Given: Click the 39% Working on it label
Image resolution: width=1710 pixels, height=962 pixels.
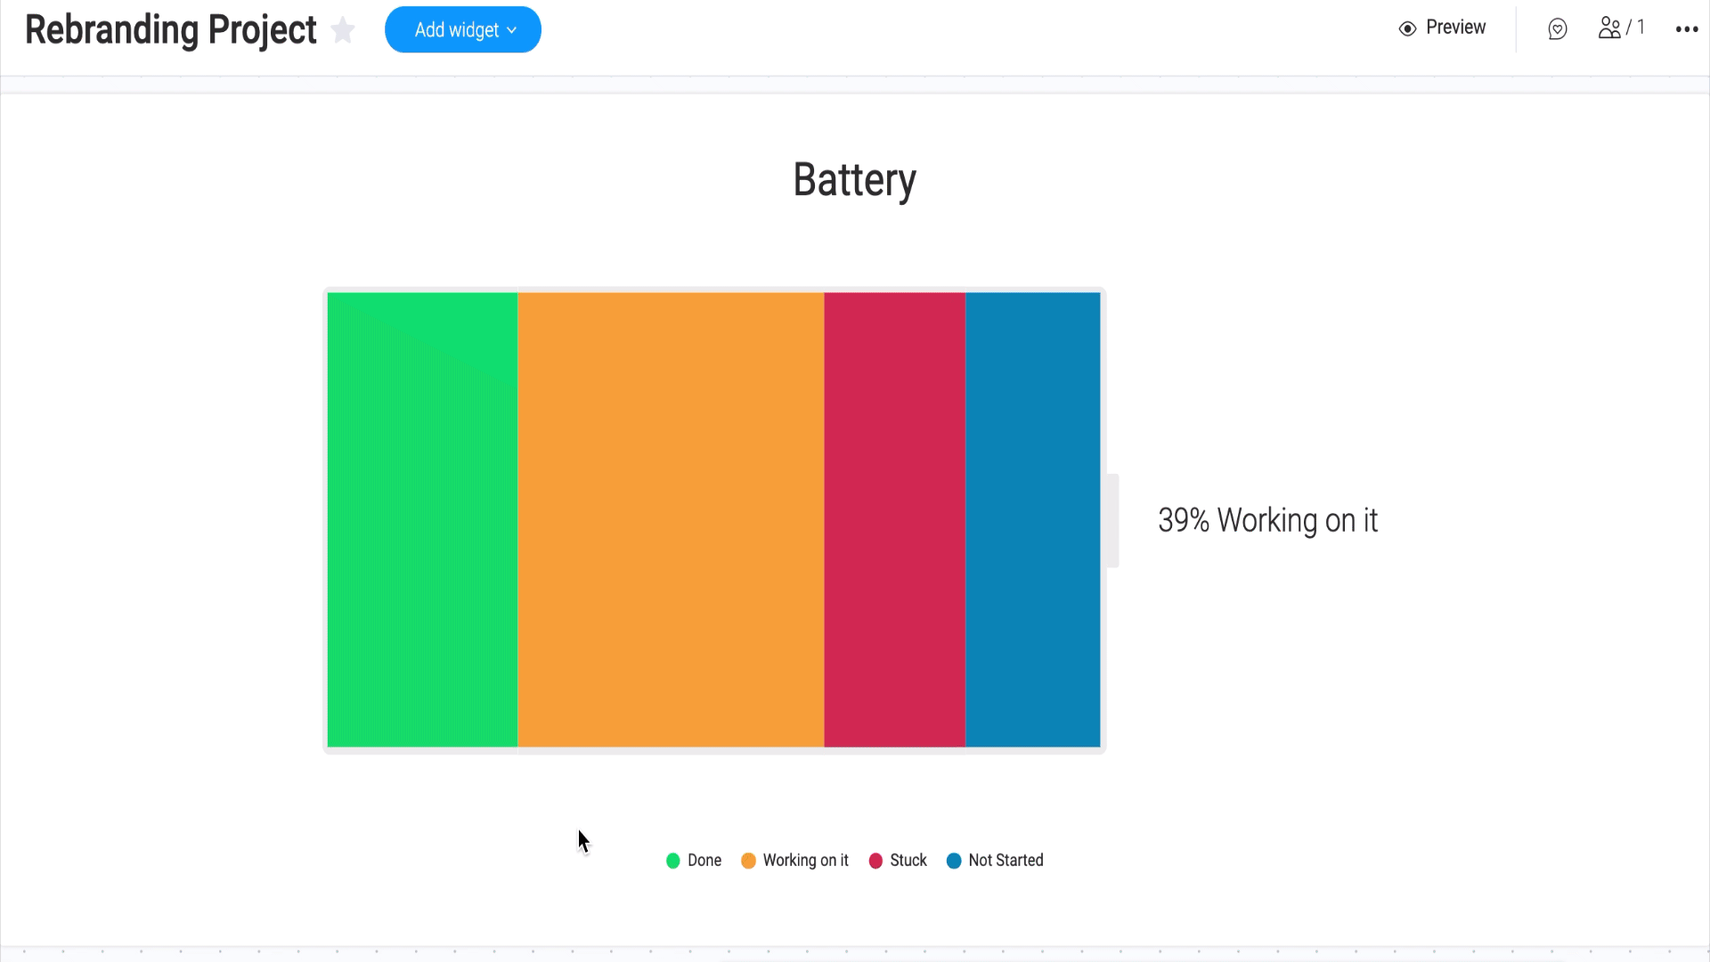Looking at the screenshot, I should click(1267, 520).
